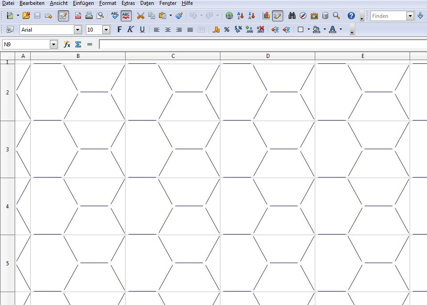This screenshot has width=427, height=305.
Task: Insert a chart using chart icon
Action: point(266,16)
